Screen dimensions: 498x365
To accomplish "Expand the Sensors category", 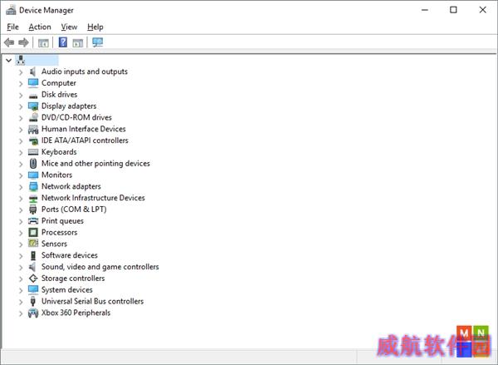I will 21,244.
